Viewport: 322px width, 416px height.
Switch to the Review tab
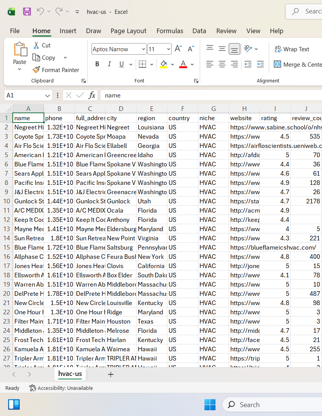[x=226, y=31]
